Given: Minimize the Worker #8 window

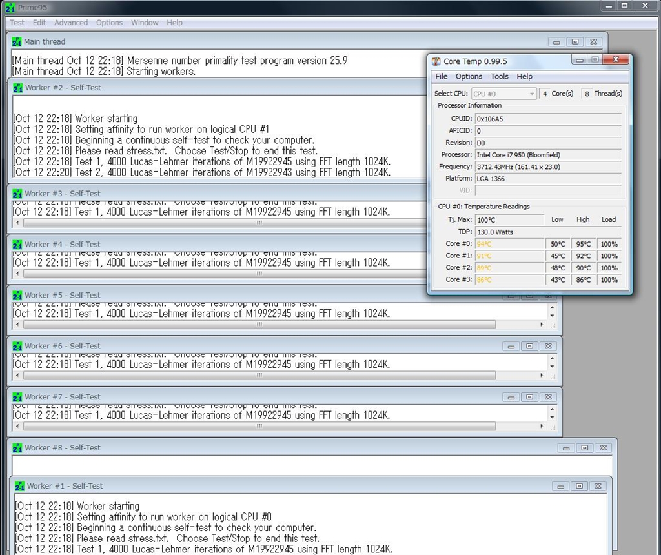Looking at the screenshot, I should 566,448.
